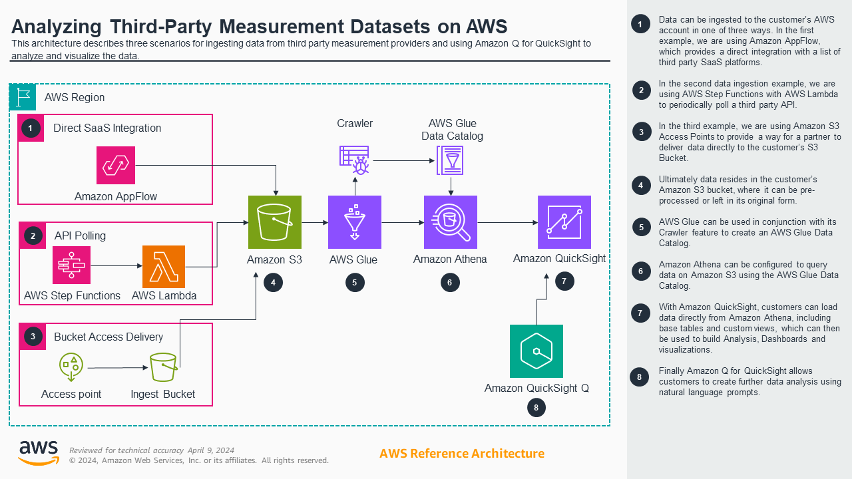Select the 'Ingest Bucket' label

point(163,394)
